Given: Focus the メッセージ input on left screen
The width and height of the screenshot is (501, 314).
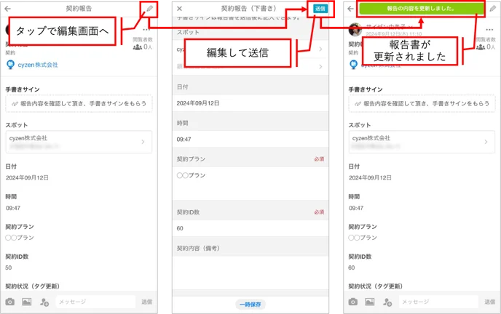Looking at the screenshot, I should coord(96,302).
